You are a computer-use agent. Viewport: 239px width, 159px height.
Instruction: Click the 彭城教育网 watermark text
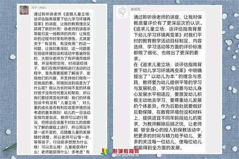[126, 151]
